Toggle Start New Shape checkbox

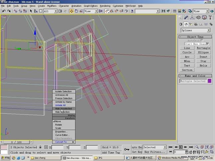point(207,43)
